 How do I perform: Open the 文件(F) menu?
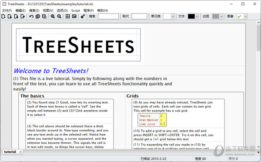pyautogui.click(x=7, y=10)
